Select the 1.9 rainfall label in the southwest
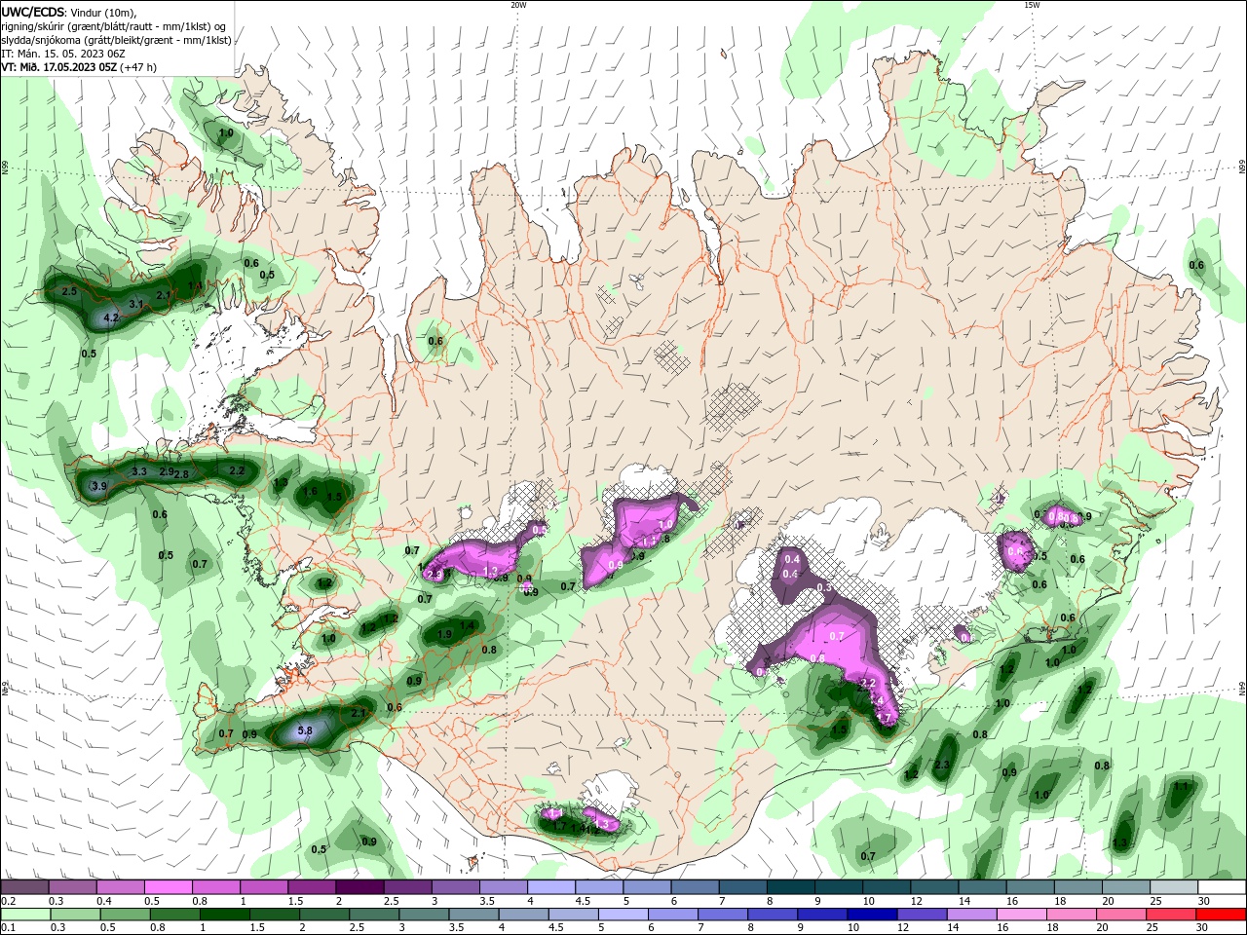Viewport: 1247px width, 935px height. click(x=444, y=634)
